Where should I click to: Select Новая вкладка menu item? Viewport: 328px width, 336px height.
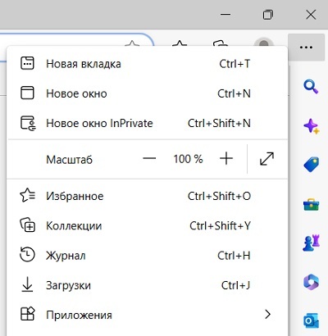148,64
